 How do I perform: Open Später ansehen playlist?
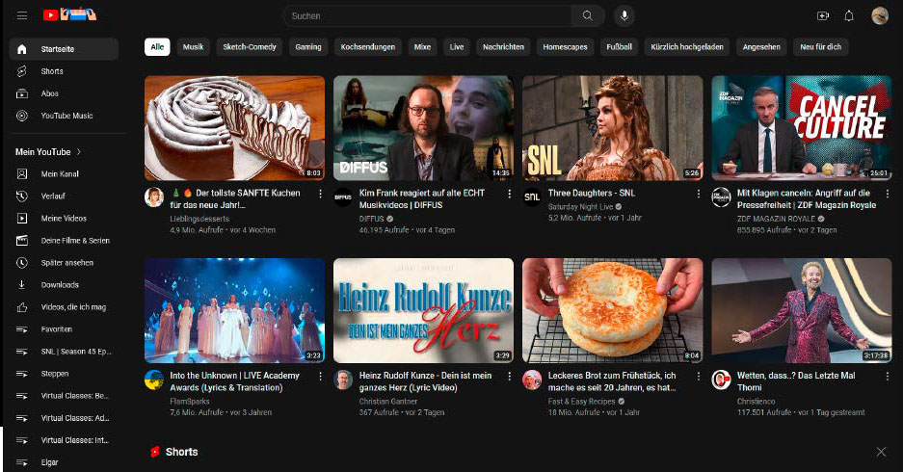(x=64, y=262)
